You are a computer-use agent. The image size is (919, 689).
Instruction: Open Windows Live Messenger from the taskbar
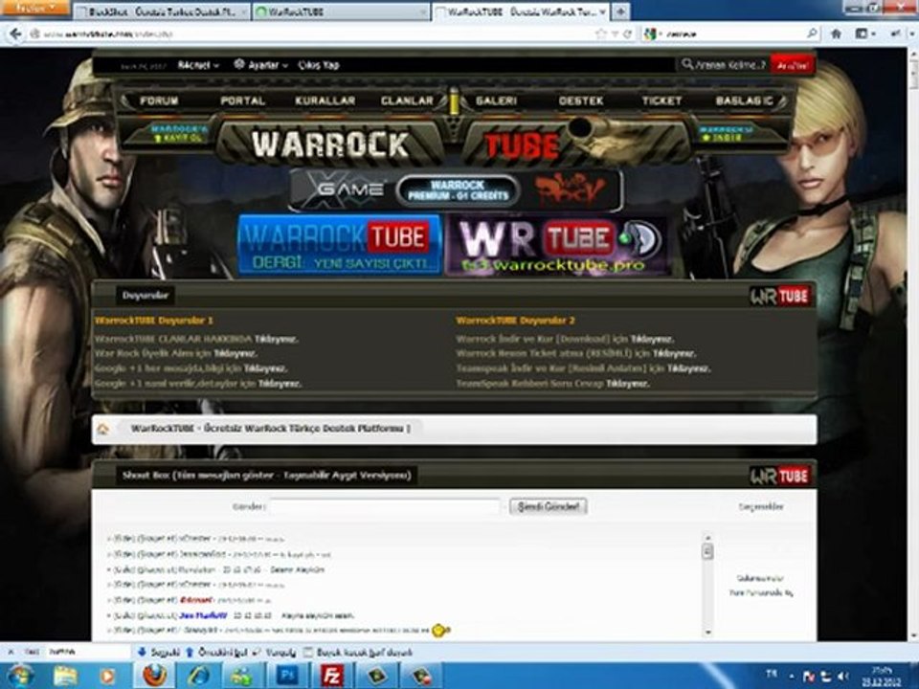241,677
